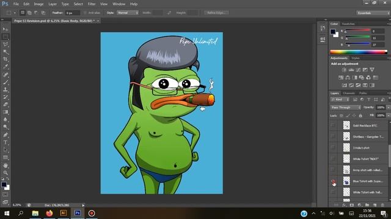Open the tool preset picker arrow
The width and height of the screenshot is (391, 219).
point(15,13)
